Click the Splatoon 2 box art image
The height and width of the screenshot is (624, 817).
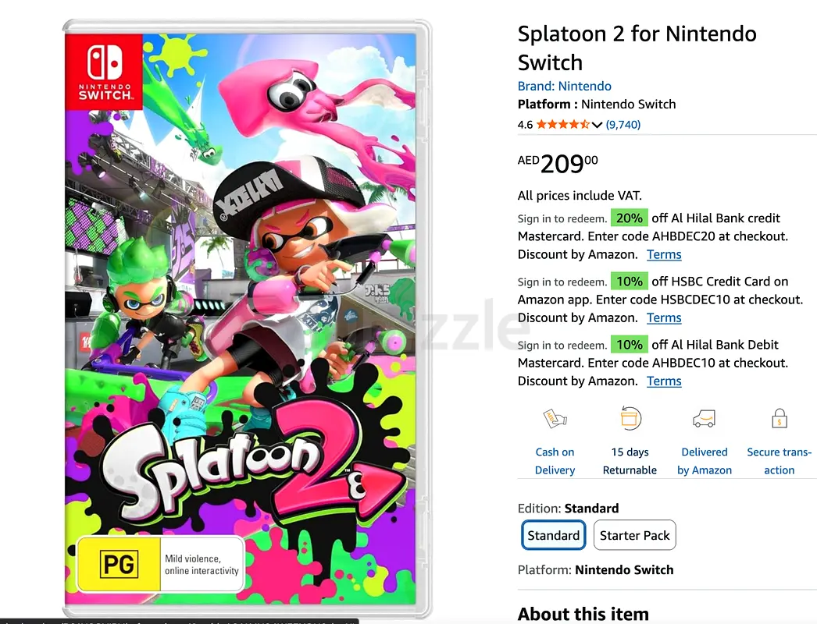[246, 320]
